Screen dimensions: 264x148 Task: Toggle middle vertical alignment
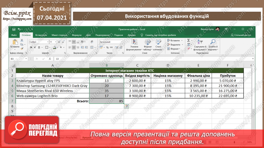coord(74,42)
